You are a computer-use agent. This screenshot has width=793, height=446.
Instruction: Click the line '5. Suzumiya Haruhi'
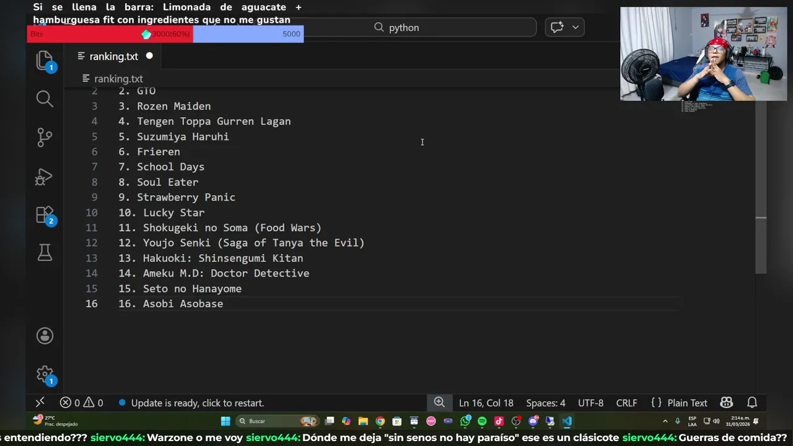click(x=173, y=136)
